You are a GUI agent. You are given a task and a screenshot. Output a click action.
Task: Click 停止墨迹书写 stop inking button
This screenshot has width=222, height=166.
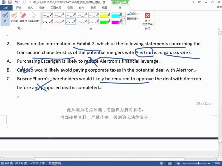tap(147, 19)
